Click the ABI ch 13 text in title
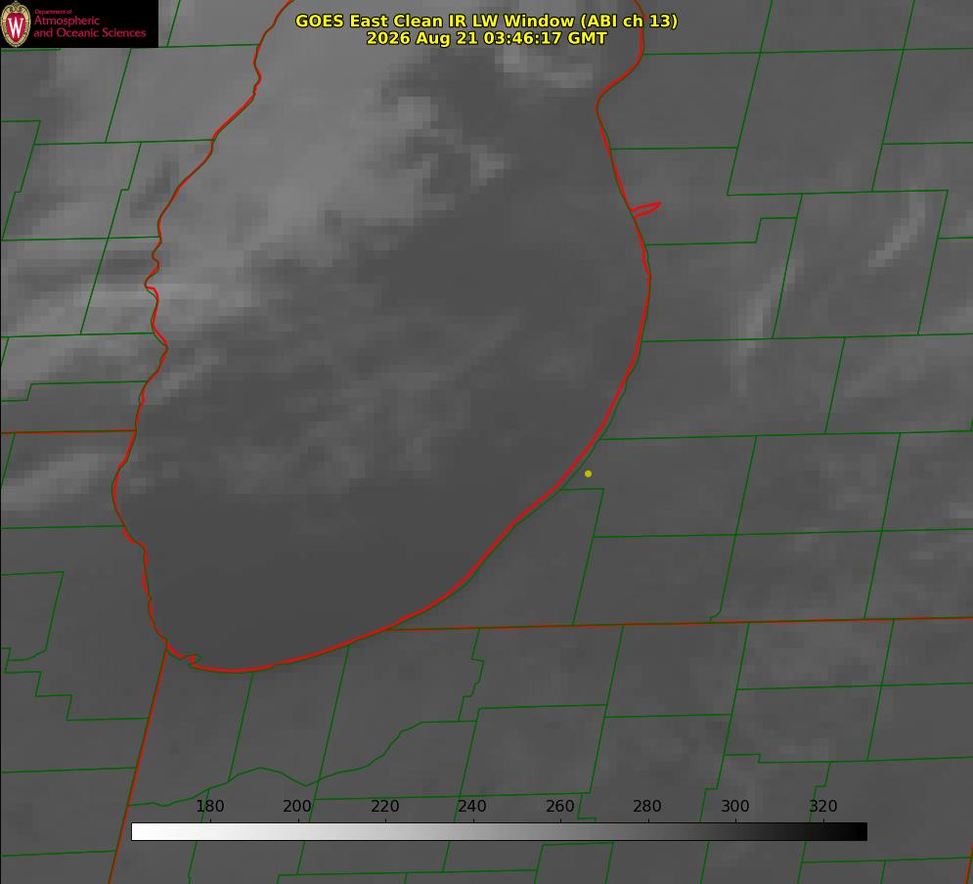Viewport: 973px width, 884px height. click(629, 21)
